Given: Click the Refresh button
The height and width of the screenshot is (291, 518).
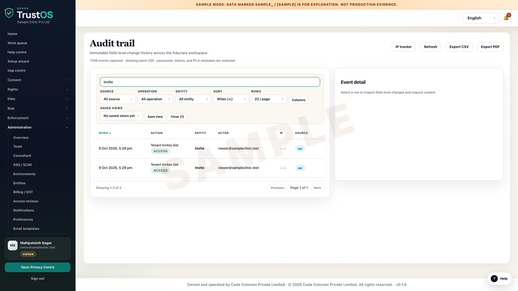Looking at the screenshot, I should pos(431,47).
